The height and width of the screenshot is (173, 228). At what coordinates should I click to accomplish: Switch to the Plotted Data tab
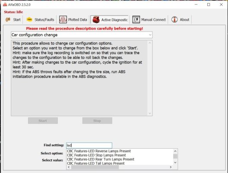pos(73,19)
